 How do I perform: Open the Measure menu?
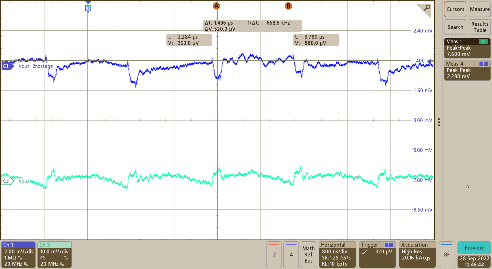[x=479, y=9]
